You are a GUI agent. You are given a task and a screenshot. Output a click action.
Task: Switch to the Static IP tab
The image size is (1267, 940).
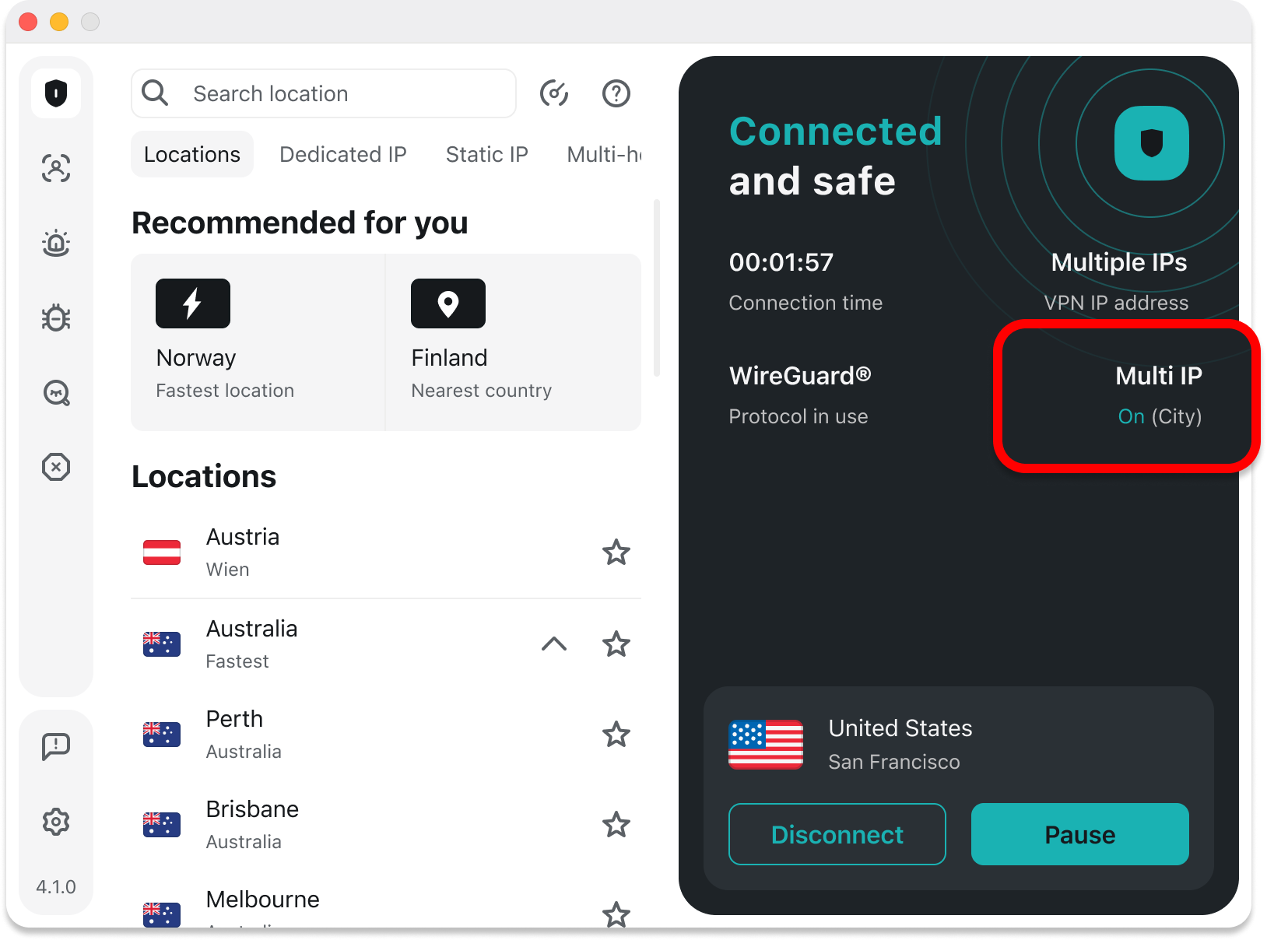click(x=486, y=154)
